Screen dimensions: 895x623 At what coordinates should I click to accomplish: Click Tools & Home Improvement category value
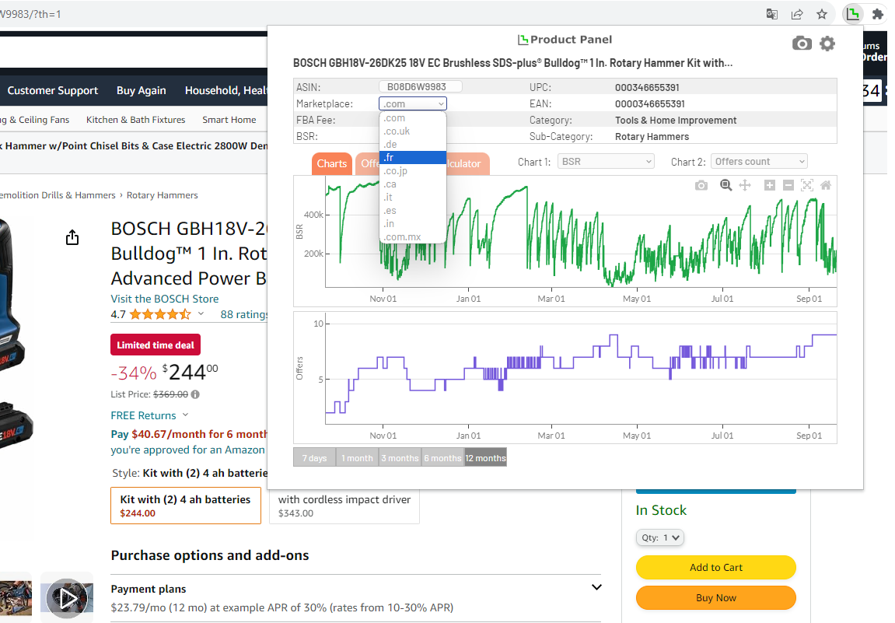pyautogui.click(x=676, y=121)
